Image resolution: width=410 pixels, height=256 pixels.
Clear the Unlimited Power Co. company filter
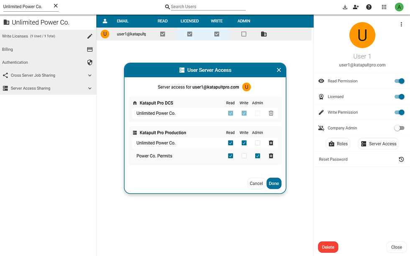[56, 6]
